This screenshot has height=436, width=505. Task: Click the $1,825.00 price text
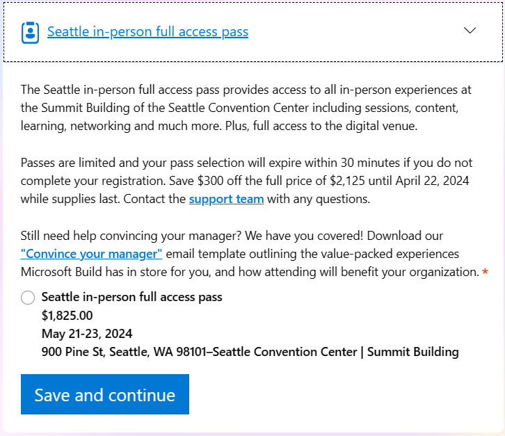[67, 315]
